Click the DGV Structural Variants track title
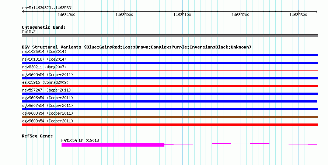 click(x=137, y=47)
